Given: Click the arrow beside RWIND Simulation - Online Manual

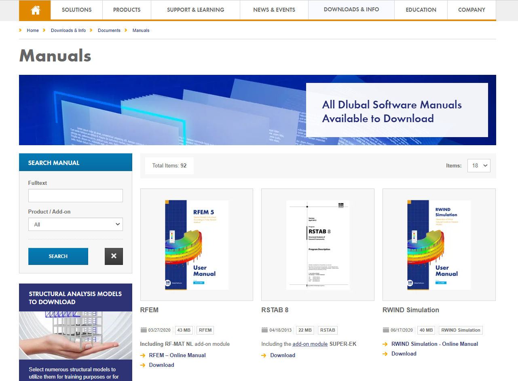Looking at the screenshot, I should [385, 344].
